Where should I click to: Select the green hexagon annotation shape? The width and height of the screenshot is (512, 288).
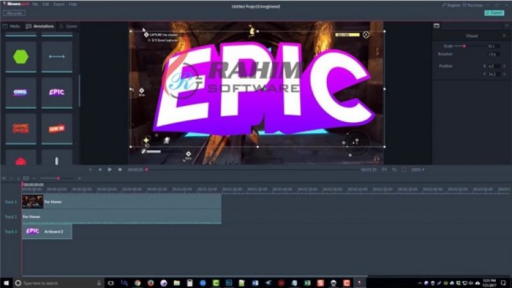click(x=21, y=57)
